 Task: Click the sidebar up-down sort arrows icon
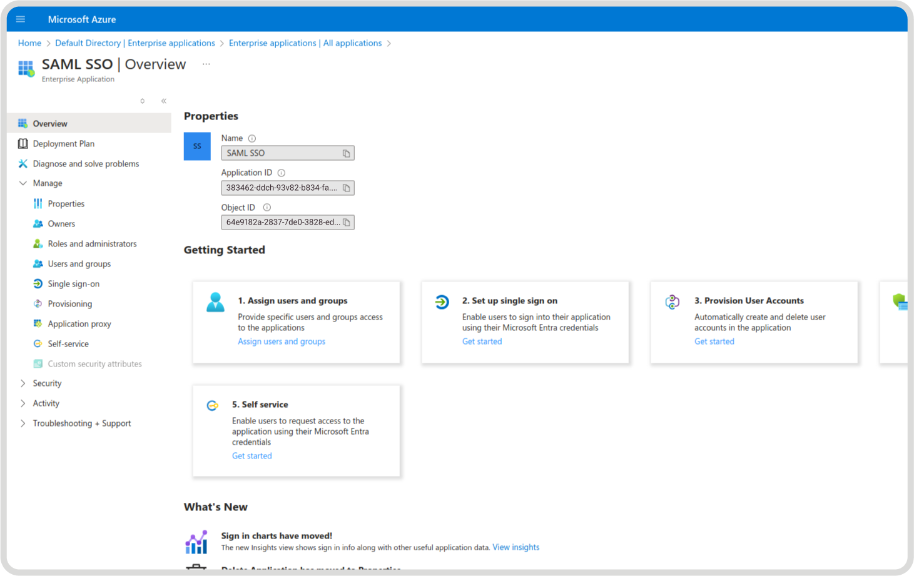click(x=143, y=101)
